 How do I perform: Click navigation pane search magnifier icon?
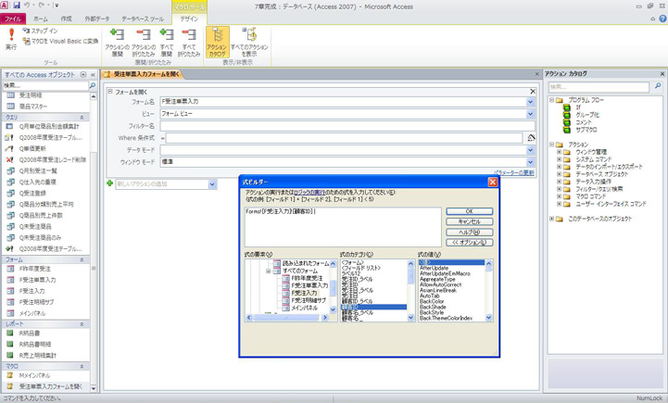[x=93, y=85]
